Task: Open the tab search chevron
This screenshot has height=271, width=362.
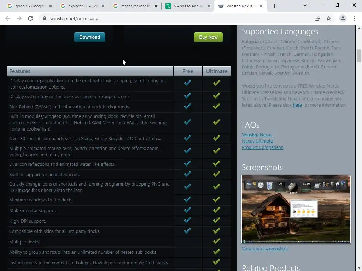Action: point(305,5)
